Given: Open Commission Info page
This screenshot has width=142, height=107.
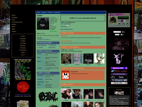Looking at the screenshot, I should (17, 22).
